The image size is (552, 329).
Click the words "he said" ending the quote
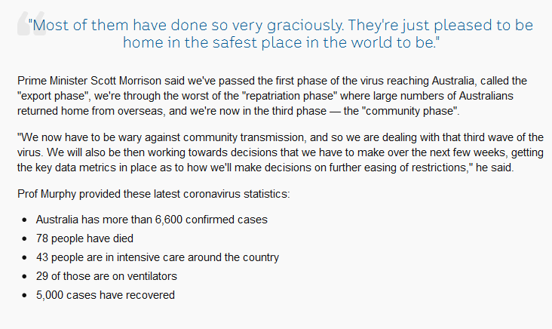pos(492,168)
